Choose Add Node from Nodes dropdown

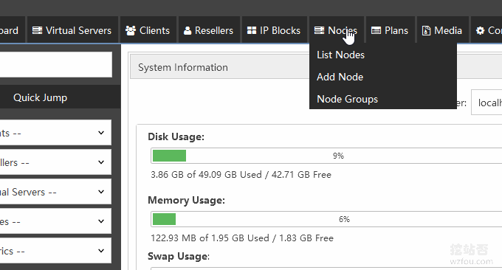(340, 77)
